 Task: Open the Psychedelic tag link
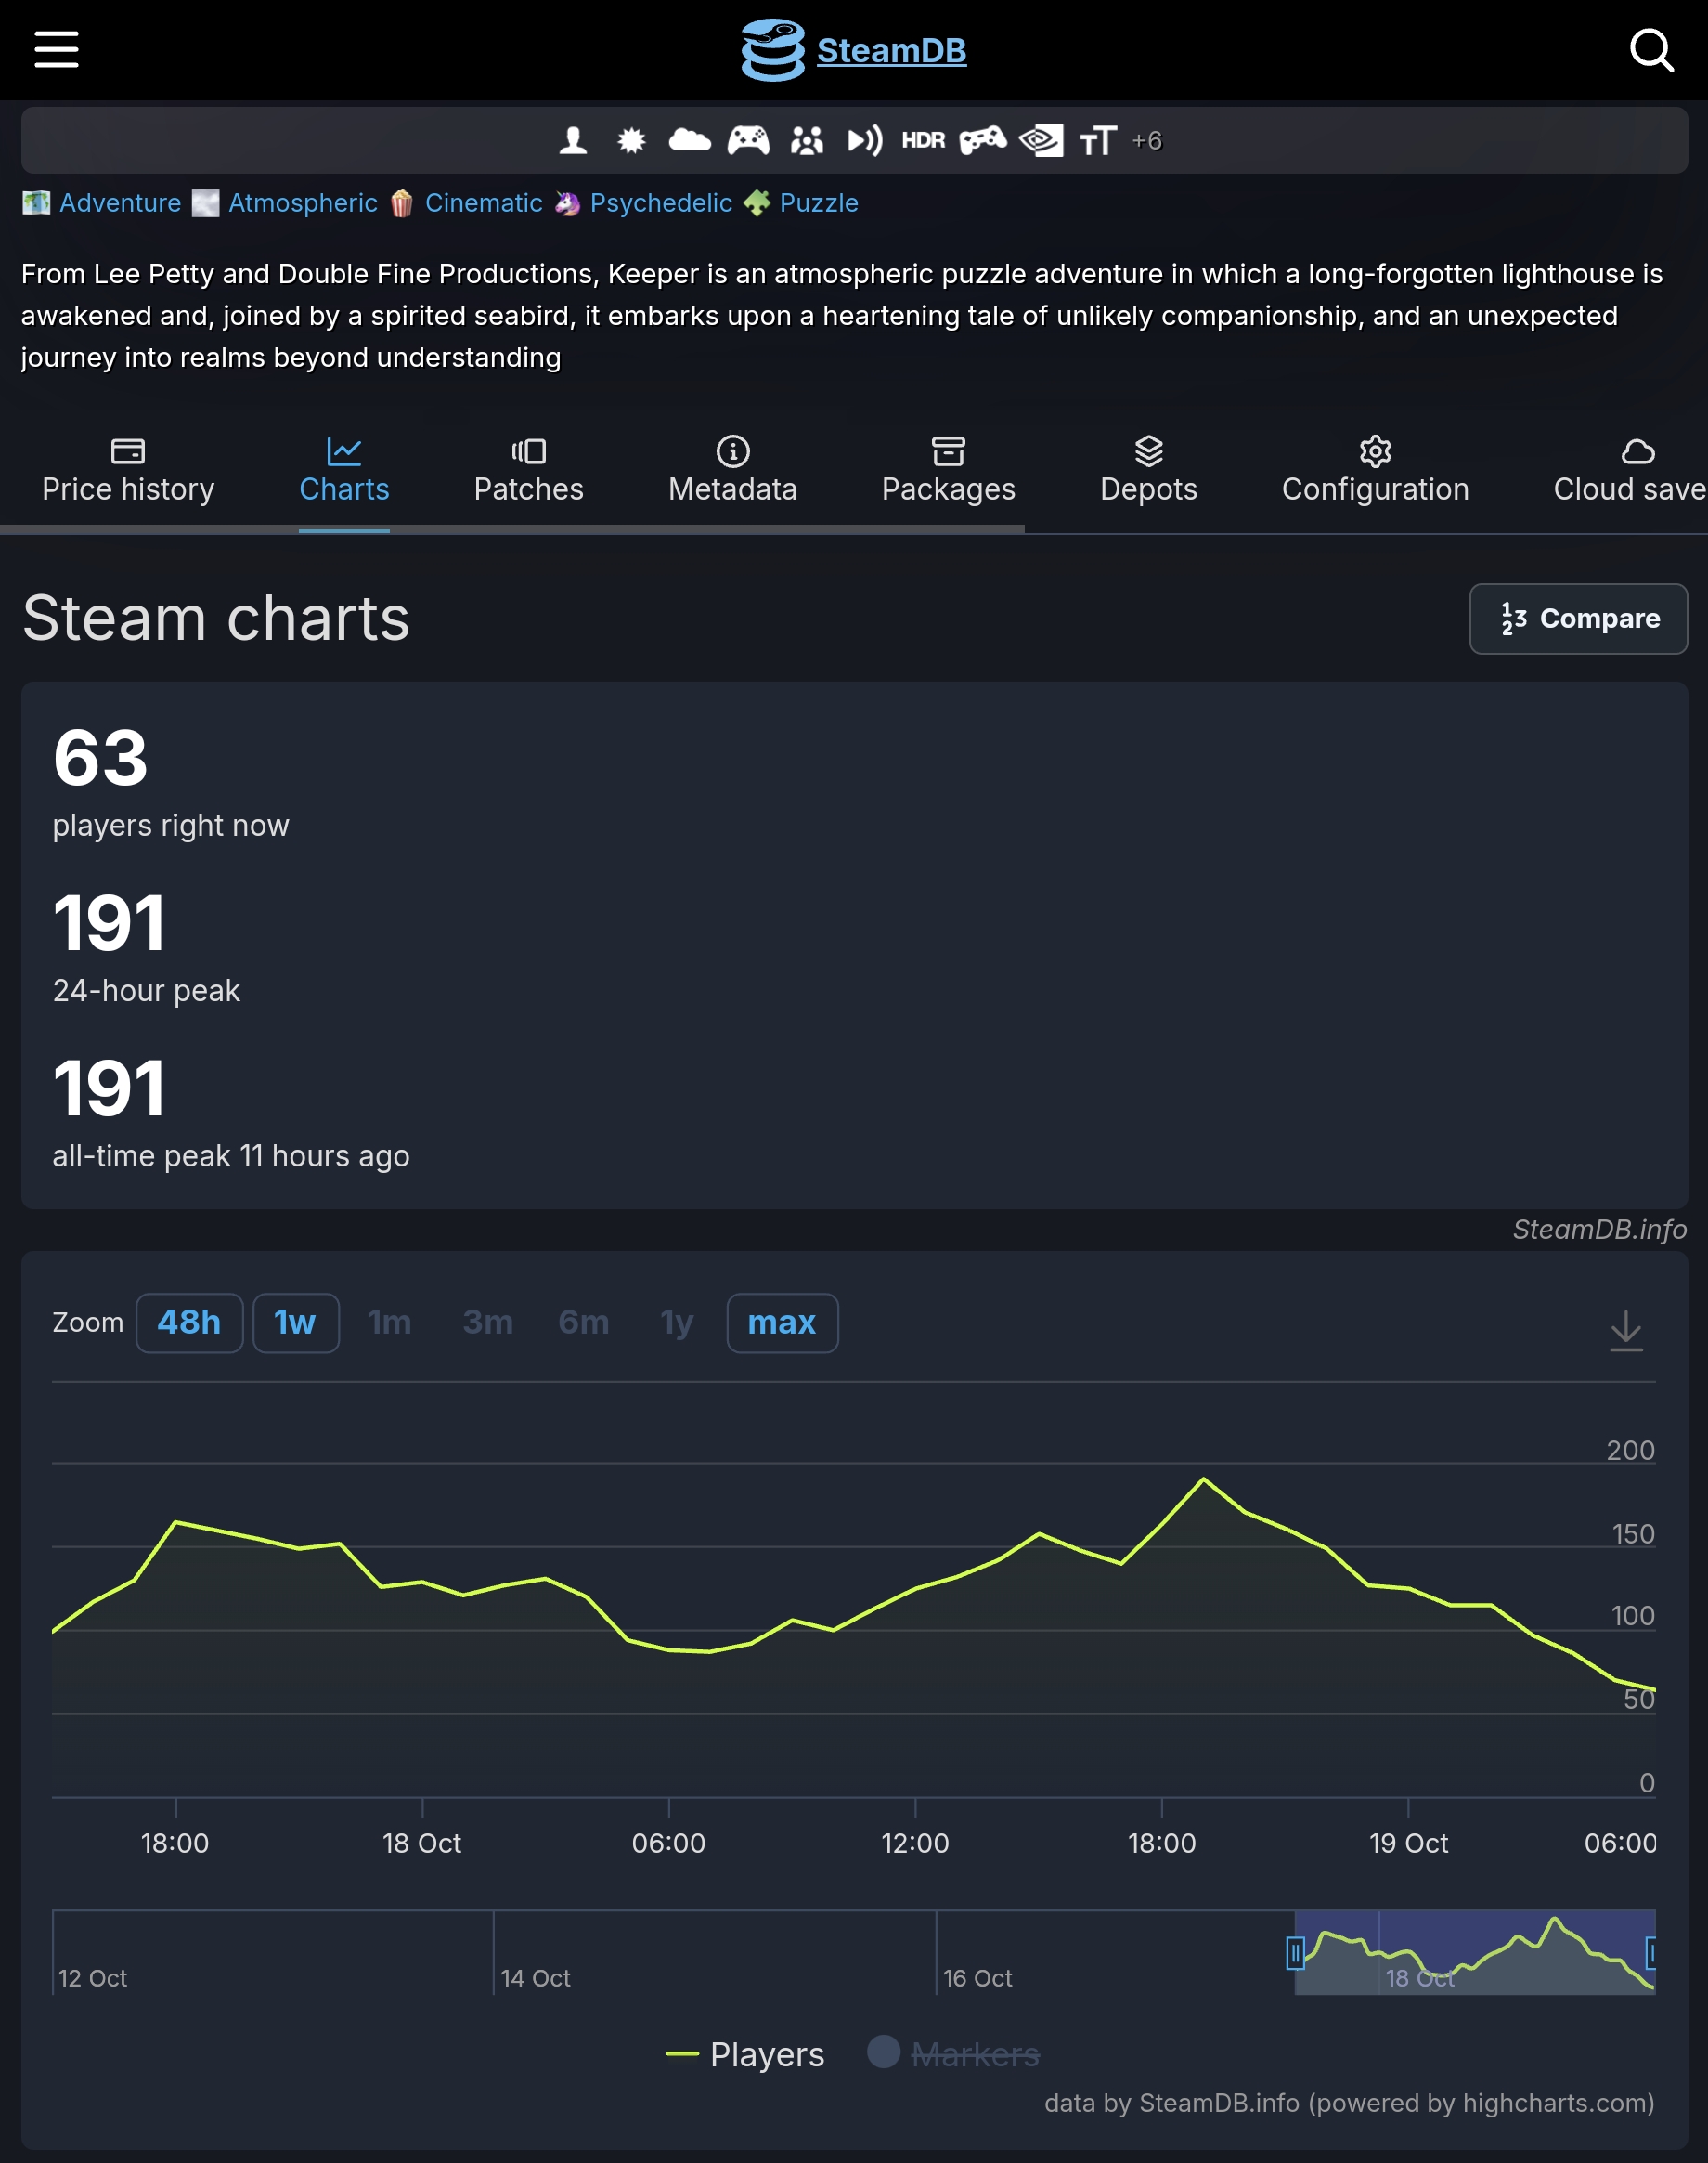(660, 203)
